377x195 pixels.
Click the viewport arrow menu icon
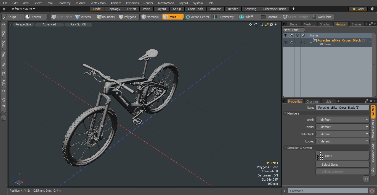276,25
